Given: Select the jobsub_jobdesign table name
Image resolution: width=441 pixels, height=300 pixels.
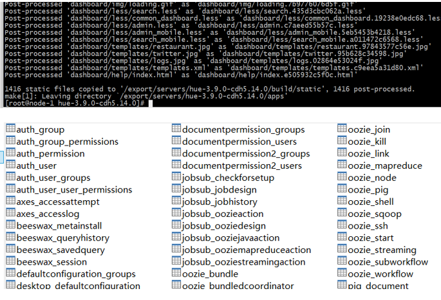Looking at the screenshot, I should (x=220, y=190).
